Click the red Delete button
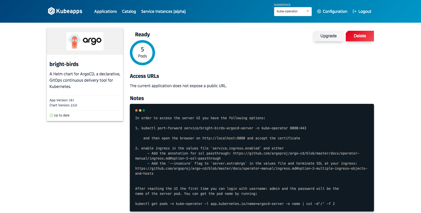Image resolution: width=421 pixels, height=213 pixels. pos(360,36)
